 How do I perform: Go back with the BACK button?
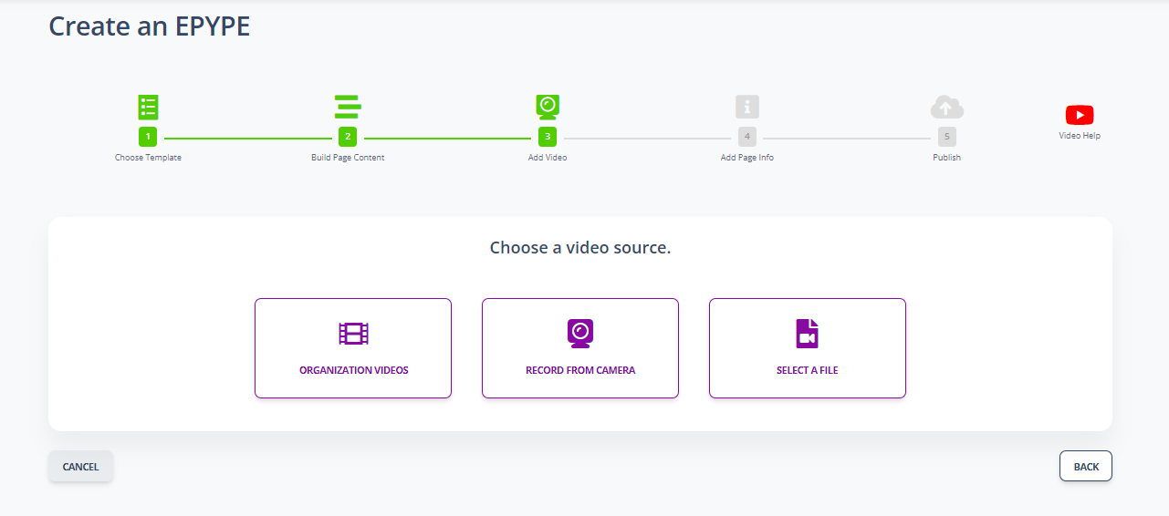1086,466
